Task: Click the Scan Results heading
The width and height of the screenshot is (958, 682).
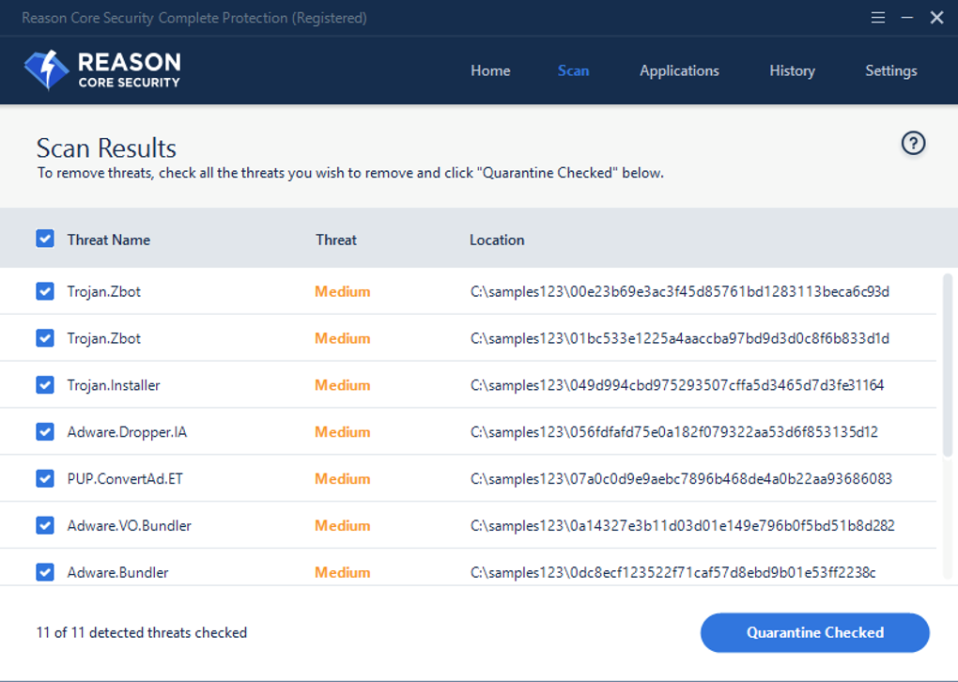Action: [x=106, y=147]
